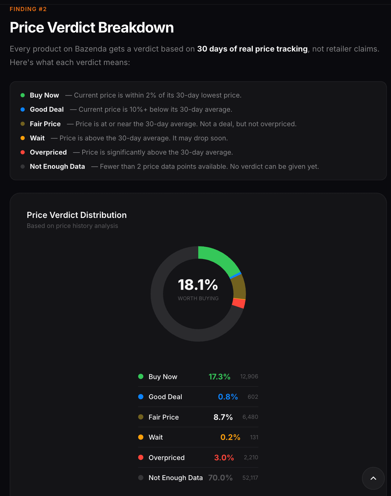The width and height of the screenshot is (391, 496).
Task: Click the Price Verdict Distribution heading
Action: (77, 215)
